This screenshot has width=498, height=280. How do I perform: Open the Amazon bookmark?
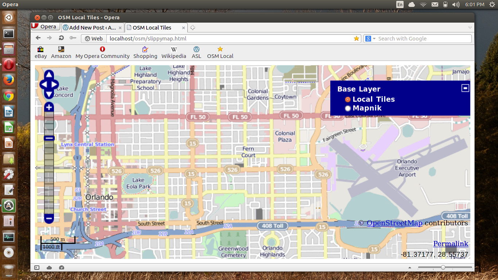pyautogui.click(x=61, y=52)
